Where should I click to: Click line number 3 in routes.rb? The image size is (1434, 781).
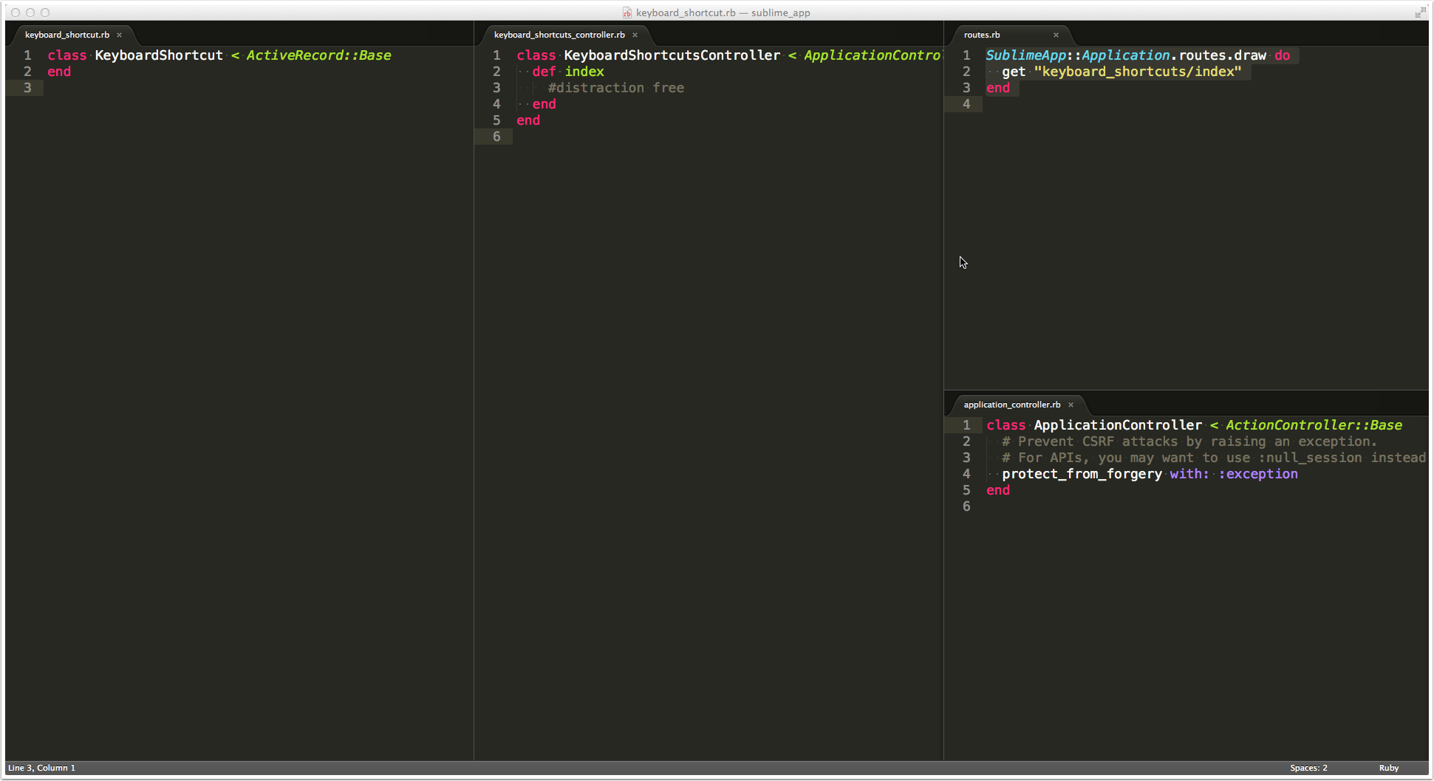click(966, 88)
